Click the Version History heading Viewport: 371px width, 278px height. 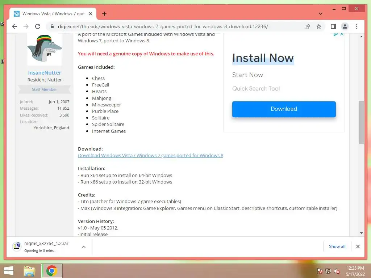(x=96, y=222)
